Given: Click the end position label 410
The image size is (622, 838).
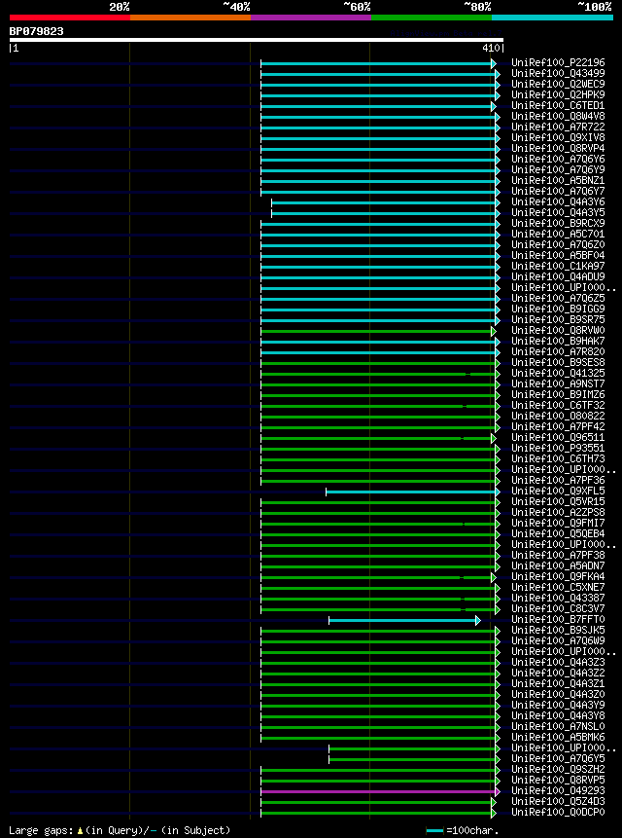Looking at the screenshot, I should click(x=490, y=48).
